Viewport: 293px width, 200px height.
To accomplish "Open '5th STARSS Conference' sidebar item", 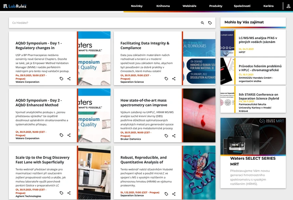I will coord(259,96).
